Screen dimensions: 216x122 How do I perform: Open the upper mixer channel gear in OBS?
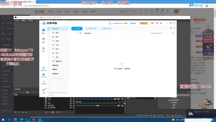(122, 99)
